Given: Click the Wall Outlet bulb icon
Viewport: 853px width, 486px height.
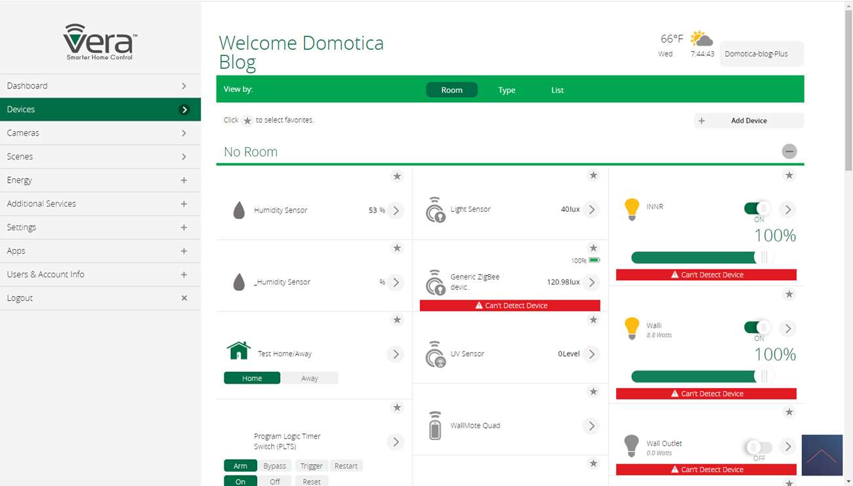Looking at the screenshot, I should (631, 446).
